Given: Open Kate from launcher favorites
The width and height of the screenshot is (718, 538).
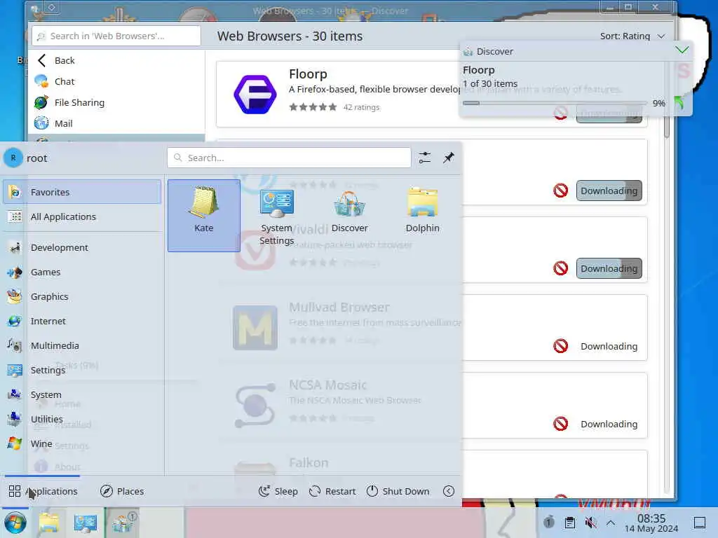Looking at the screenshot, I should pyautogui.click(x=204, y=216).
